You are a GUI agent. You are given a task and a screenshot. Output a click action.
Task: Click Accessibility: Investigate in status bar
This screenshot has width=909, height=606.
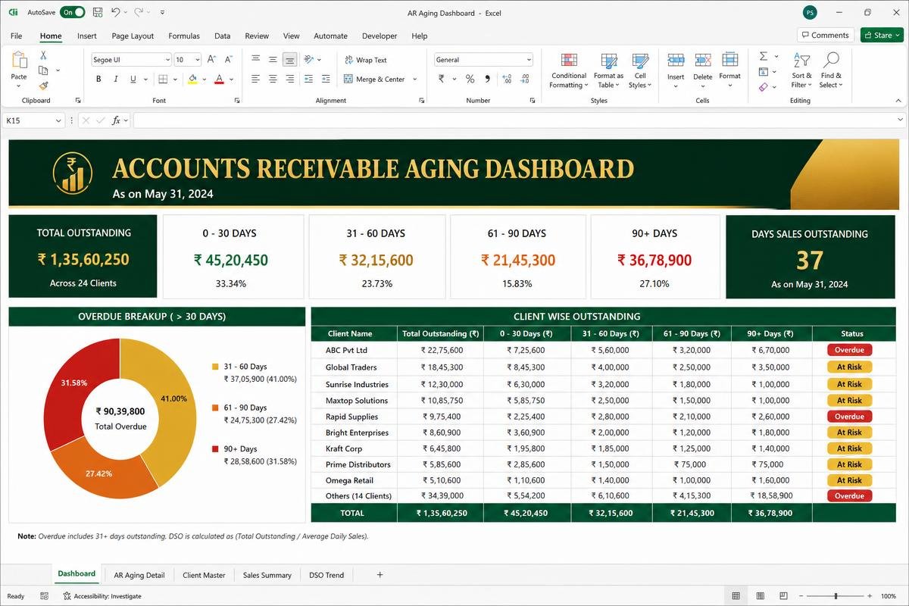[x=101, y=596]
